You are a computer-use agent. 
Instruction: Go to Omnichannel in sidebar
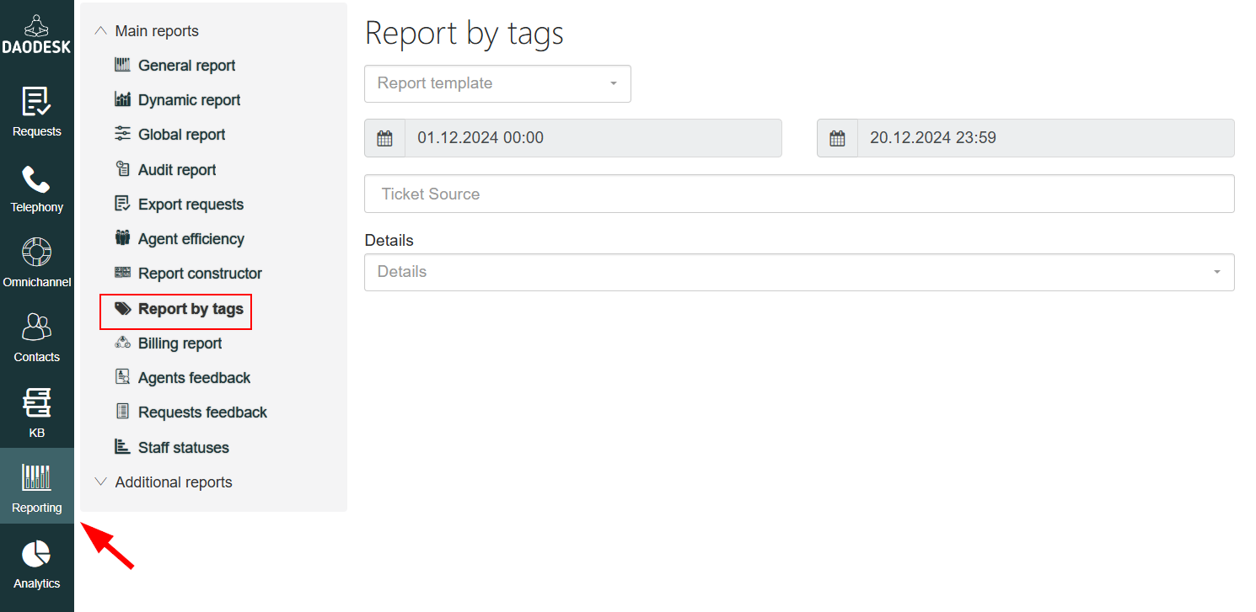click(x=36, y=253)
